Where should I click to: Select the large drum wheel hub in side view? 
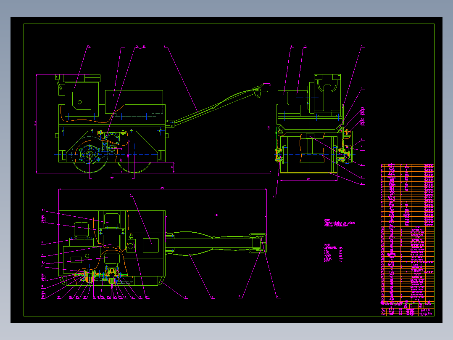(x=90, y=154)
